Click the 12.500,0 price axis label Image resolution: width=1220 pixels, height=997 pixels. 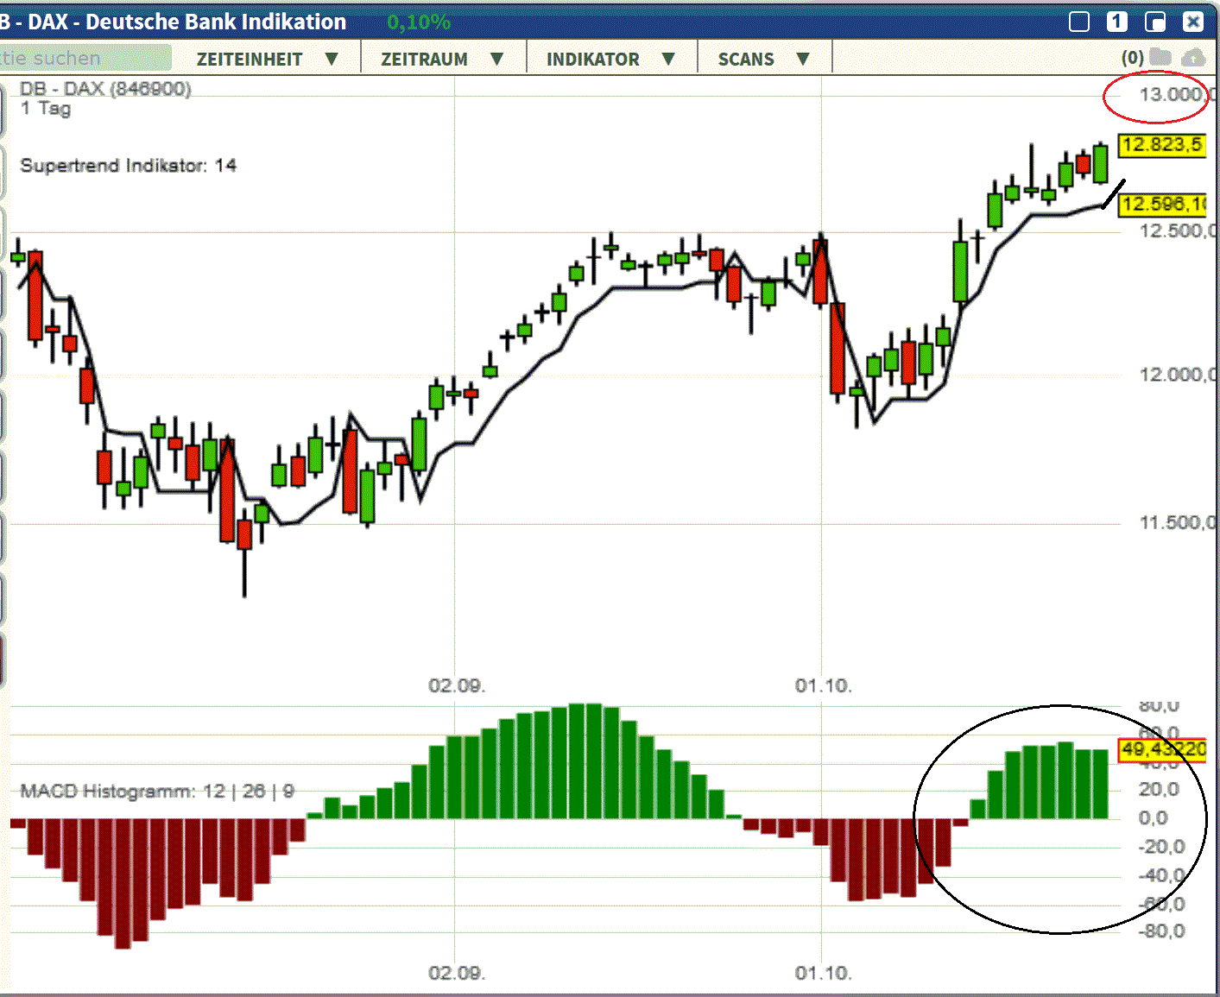coord(1178,231)
